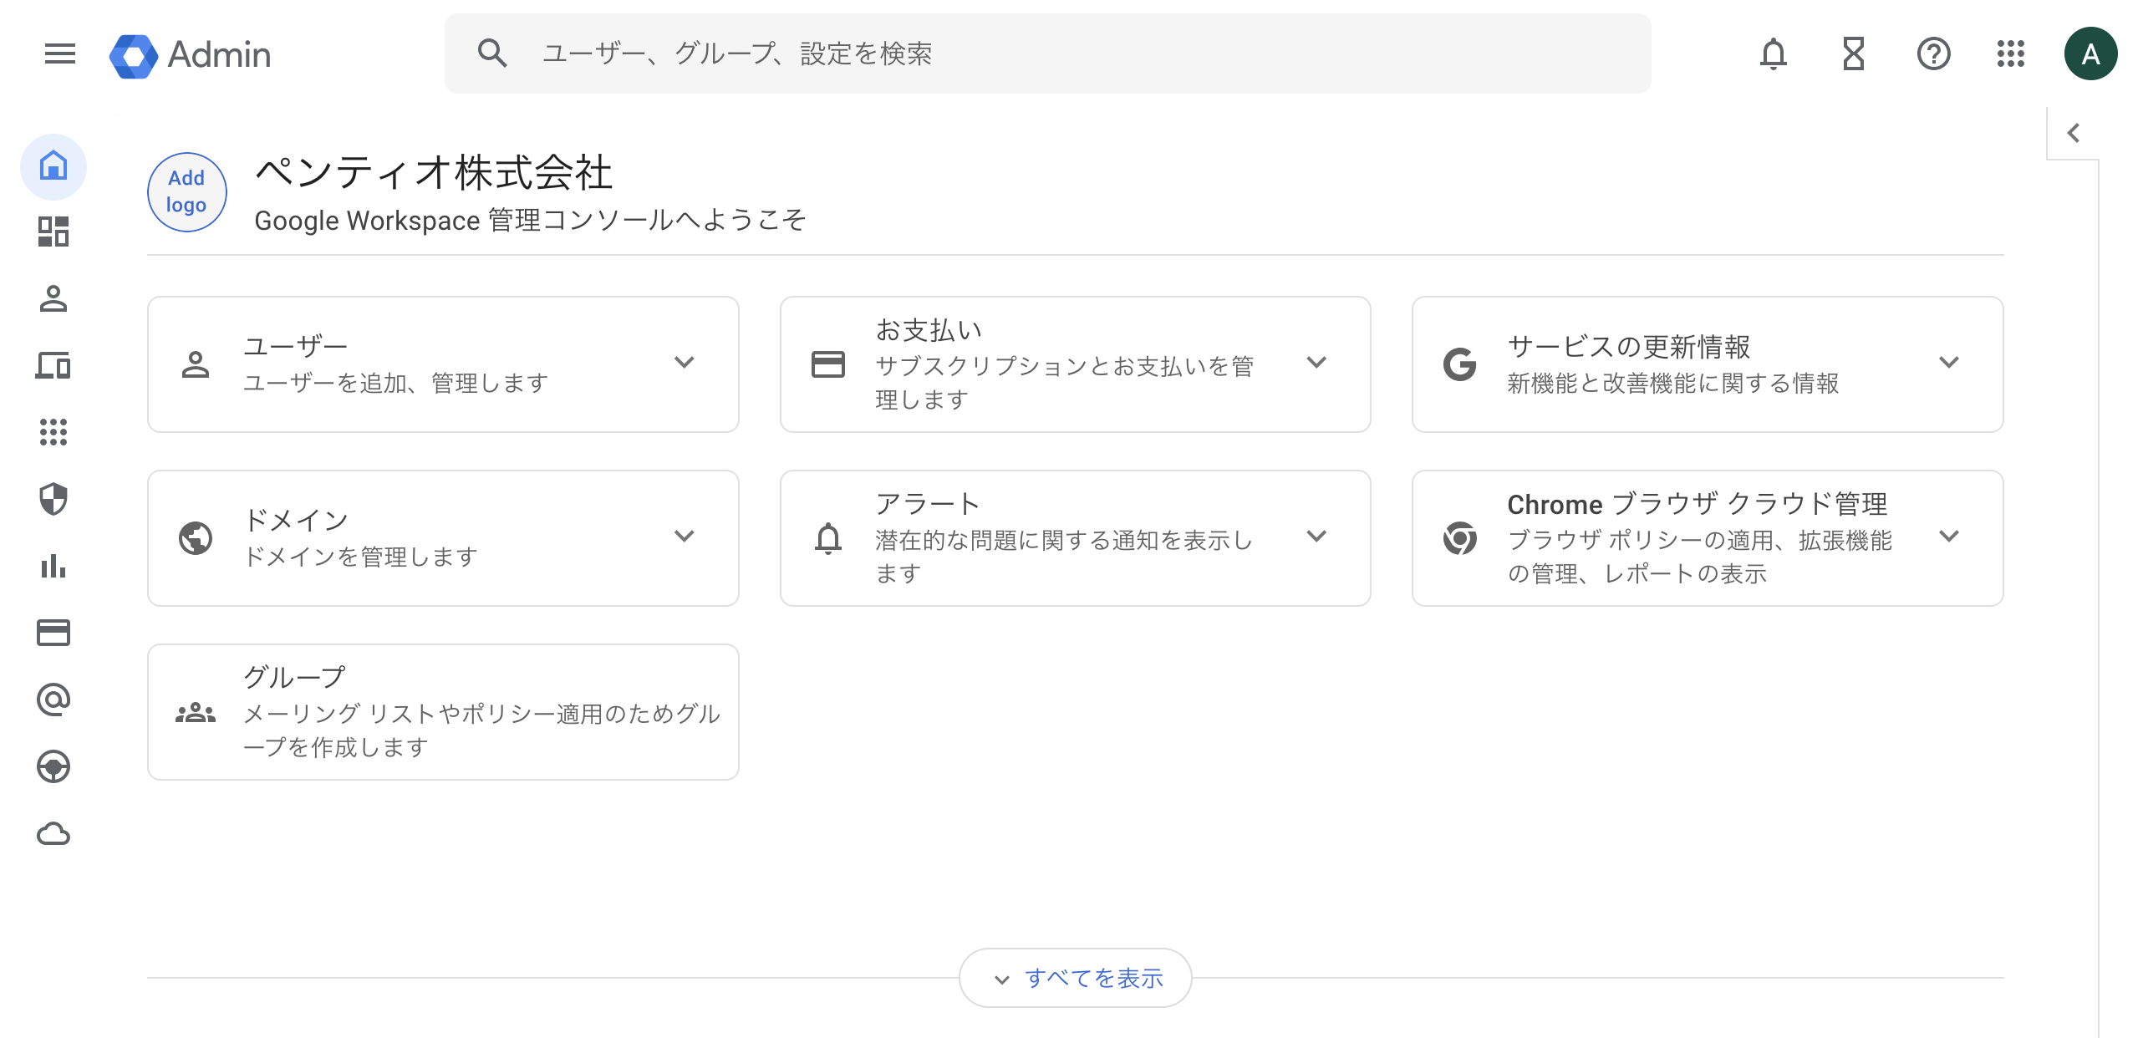Open the cloud storage icon in sidebar
The width and height of the screenshot is (2143, 1038).
pyautogui.click(x=53, y=833)
